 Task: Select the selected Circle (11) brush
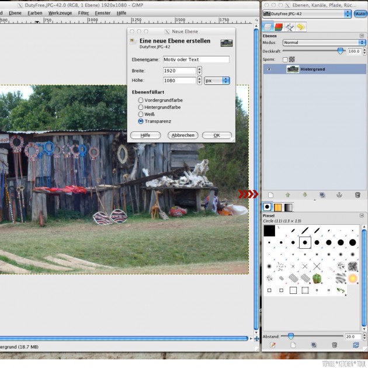tap(305, 242)
